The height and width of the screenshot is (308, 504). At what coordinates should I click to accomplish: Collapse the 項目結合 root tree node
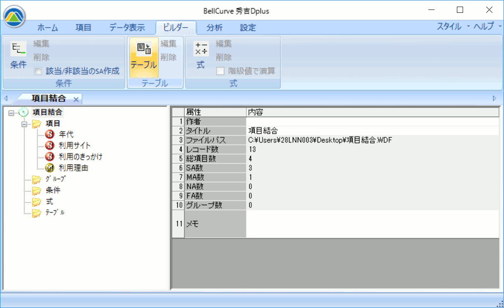tap(11, 112)
